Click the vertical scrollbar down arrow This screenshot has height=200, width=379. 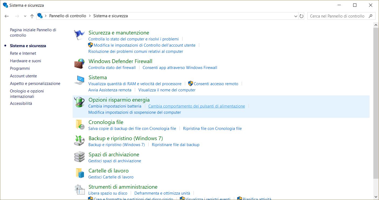tap(376, 197)
